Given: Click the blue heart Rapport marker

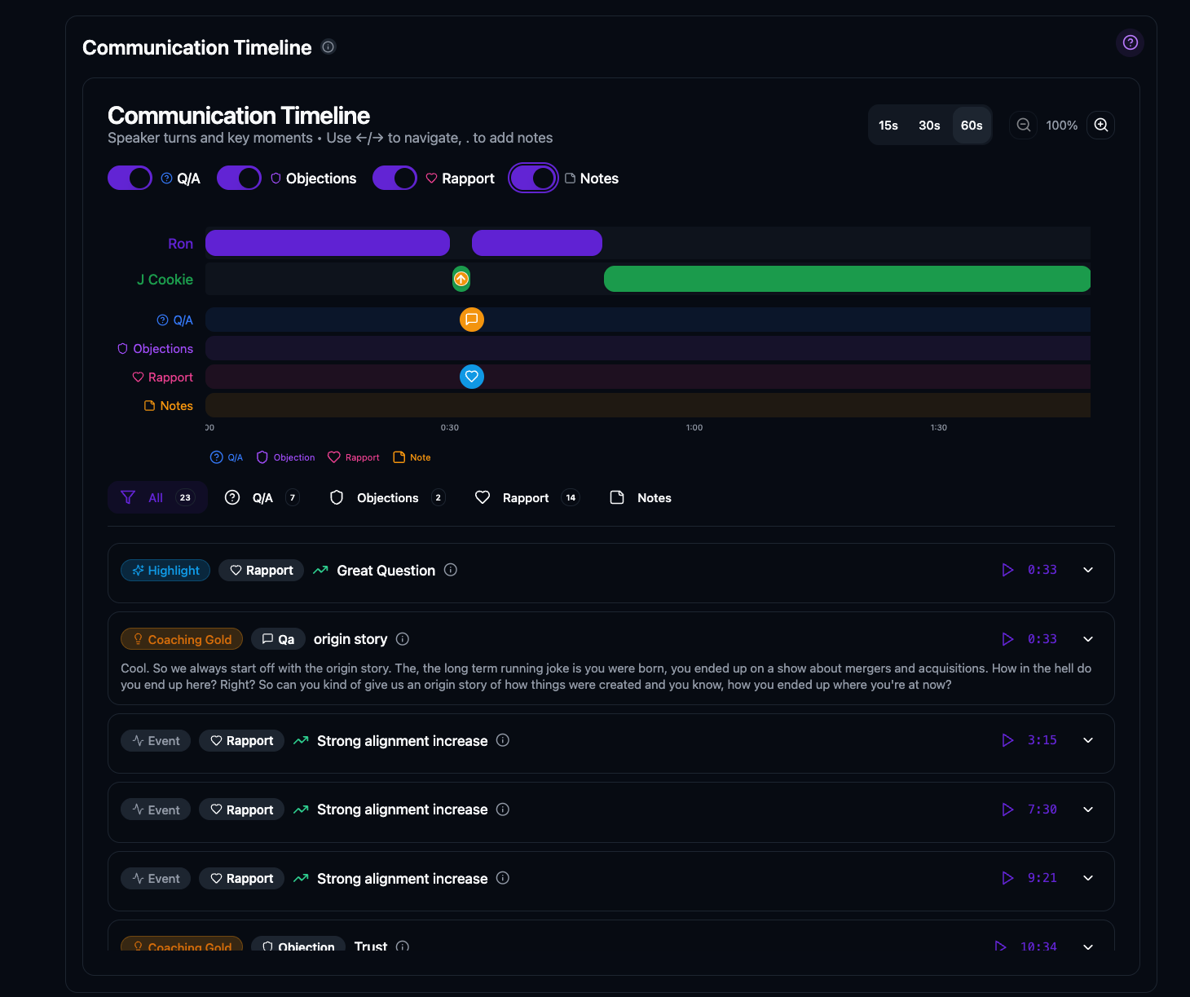Looking at the screenshot, I should tap(471, 377).
